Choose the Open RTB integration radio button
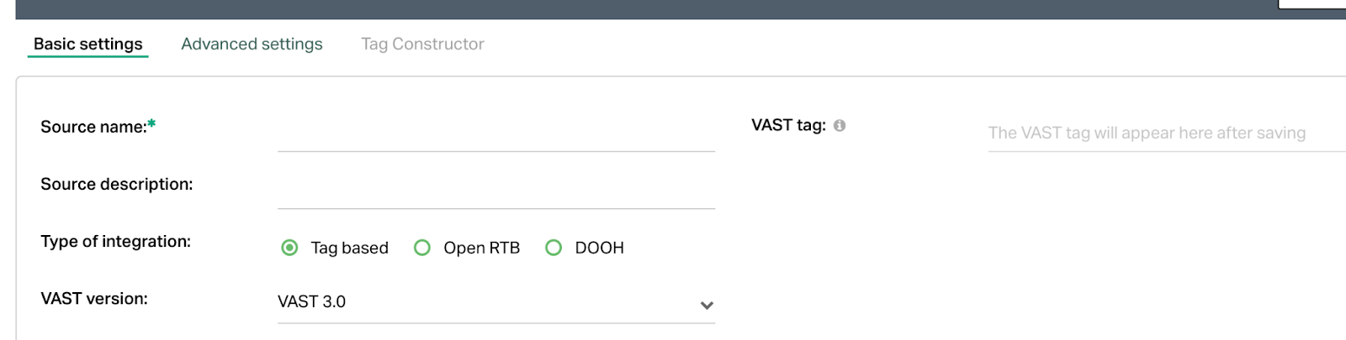This screenshot has width=1346, height=340. point(422,248)
